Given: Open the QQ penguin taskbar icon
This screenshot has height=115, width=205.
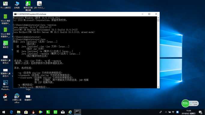Looking at the screenshot, I should [x=33, y=112].
